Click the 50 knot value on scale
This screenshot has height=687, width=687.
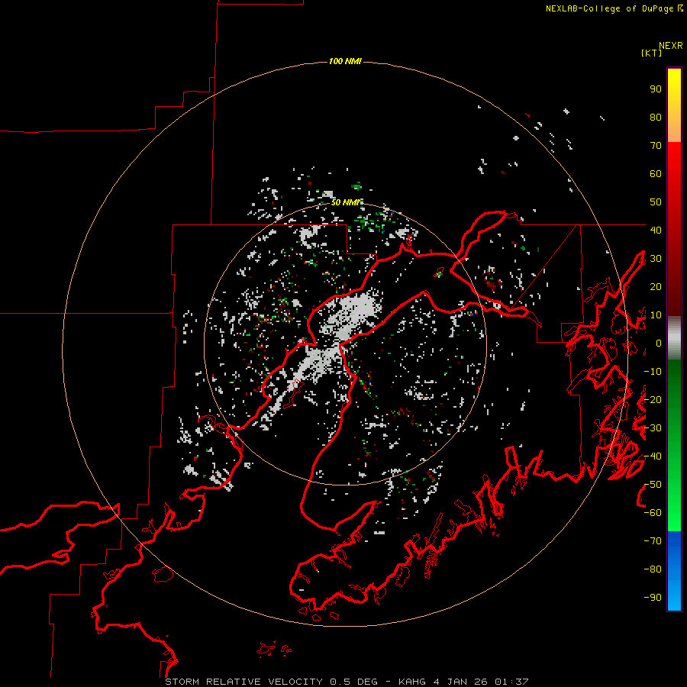pyautogui.click(x=656, y=202)
